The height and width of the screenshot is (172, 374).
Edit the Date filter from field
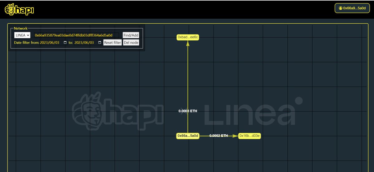point(54,43)
